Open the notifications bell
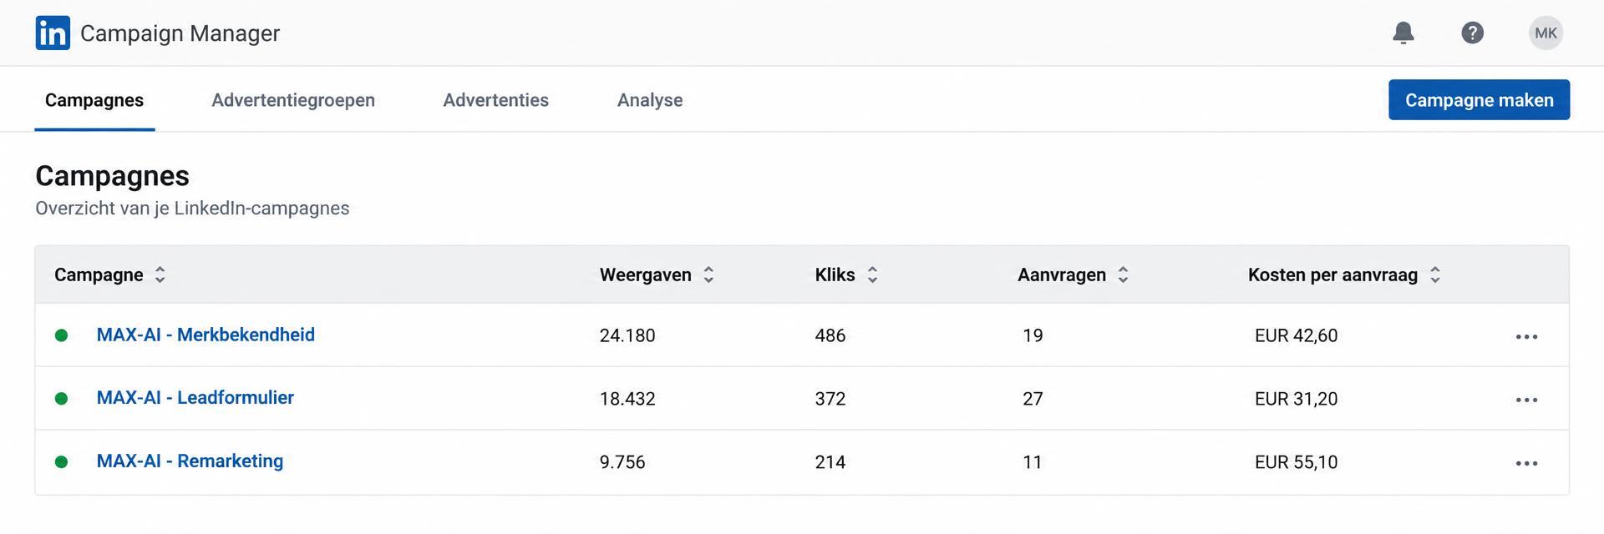This screenshot has width=1604, height=534. (x=1403, y=33)
